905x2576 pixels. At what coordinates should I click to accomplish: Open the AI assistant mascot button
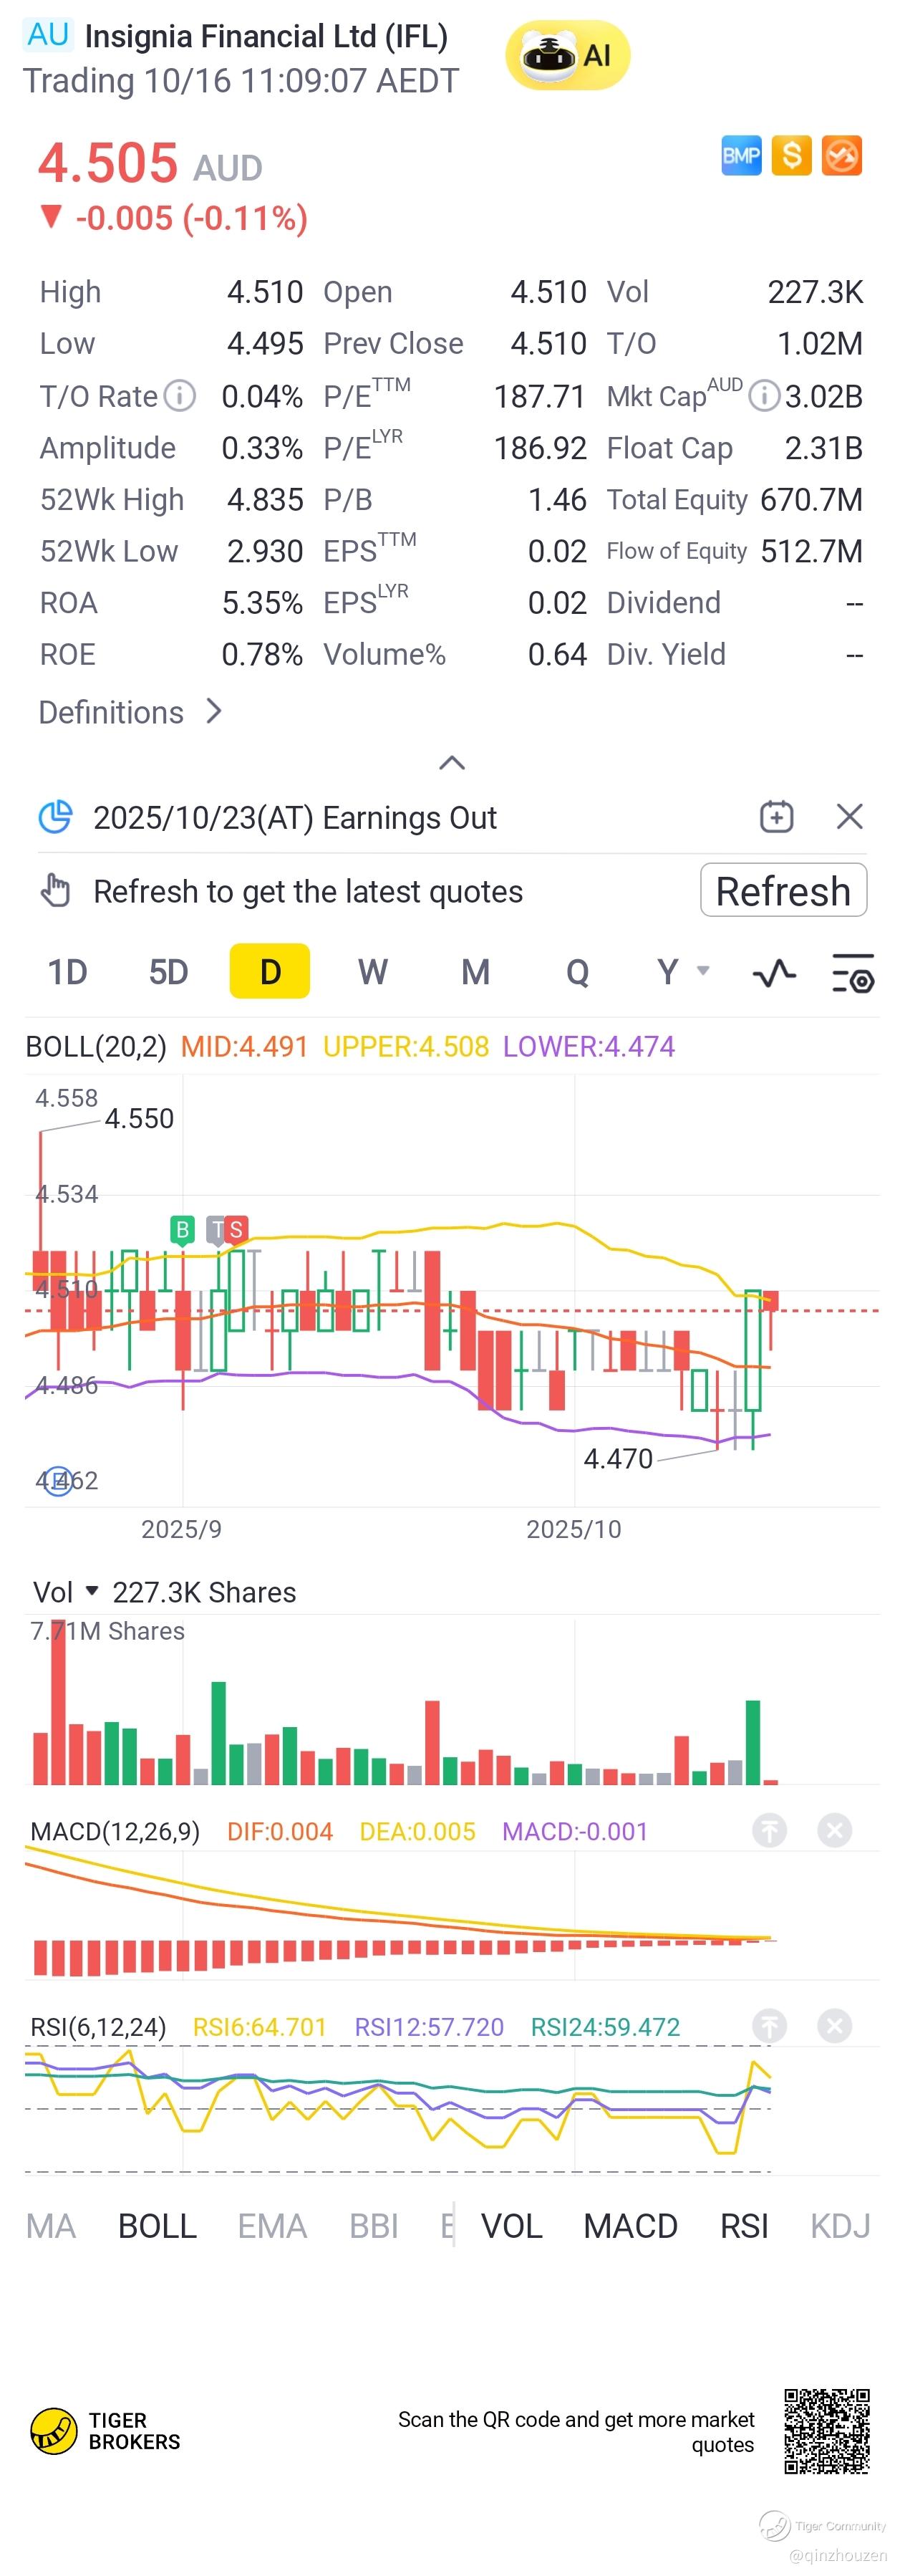coord(567,55)
